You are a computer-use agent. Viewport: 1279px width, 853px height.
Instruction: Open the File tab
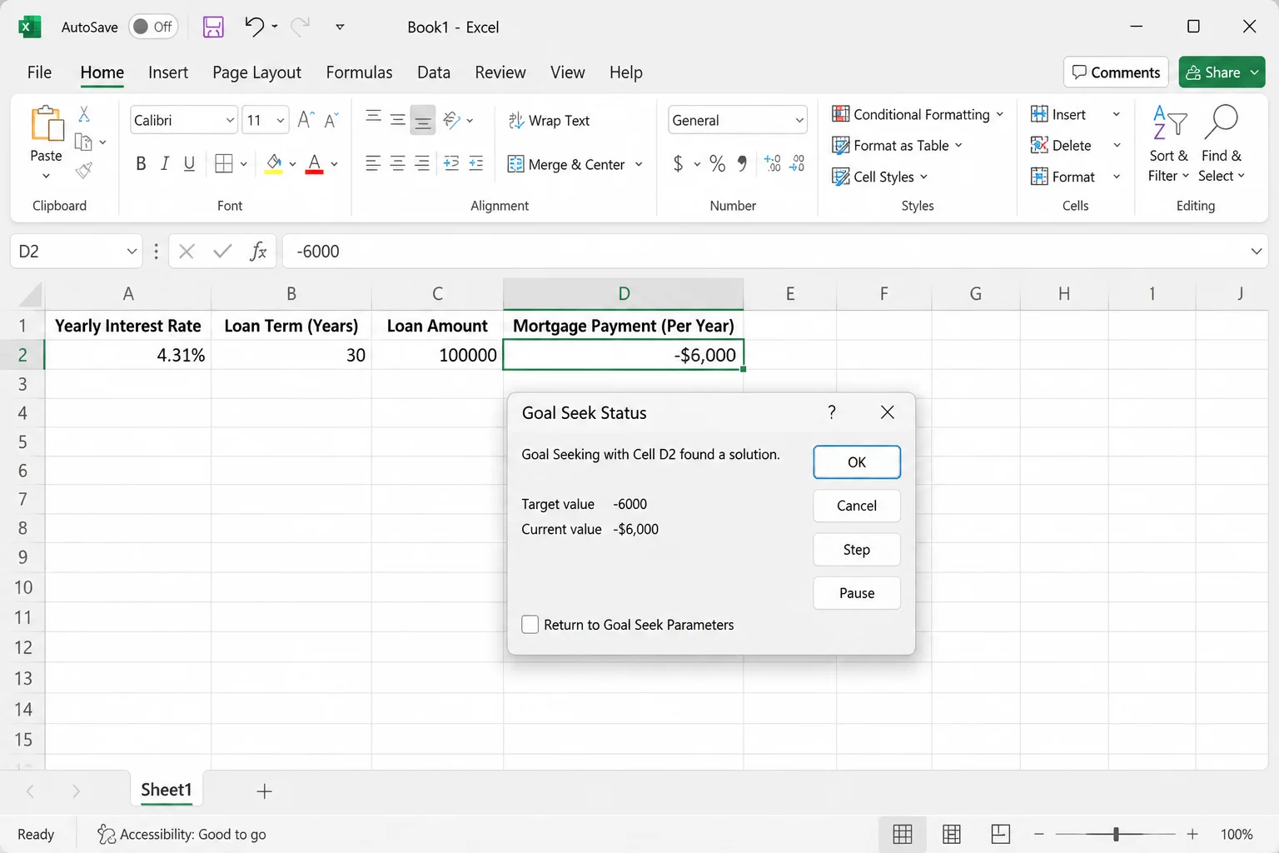39,72
